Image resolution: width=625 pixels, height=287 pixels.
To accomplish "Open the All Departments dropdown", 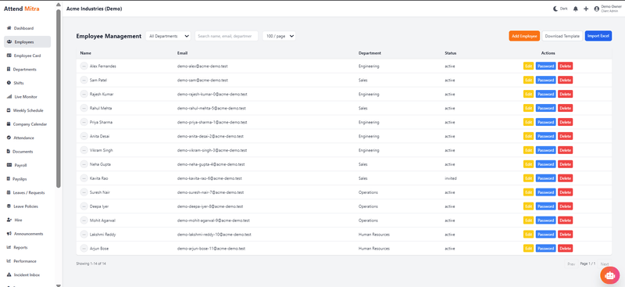I will click(168, 36).
